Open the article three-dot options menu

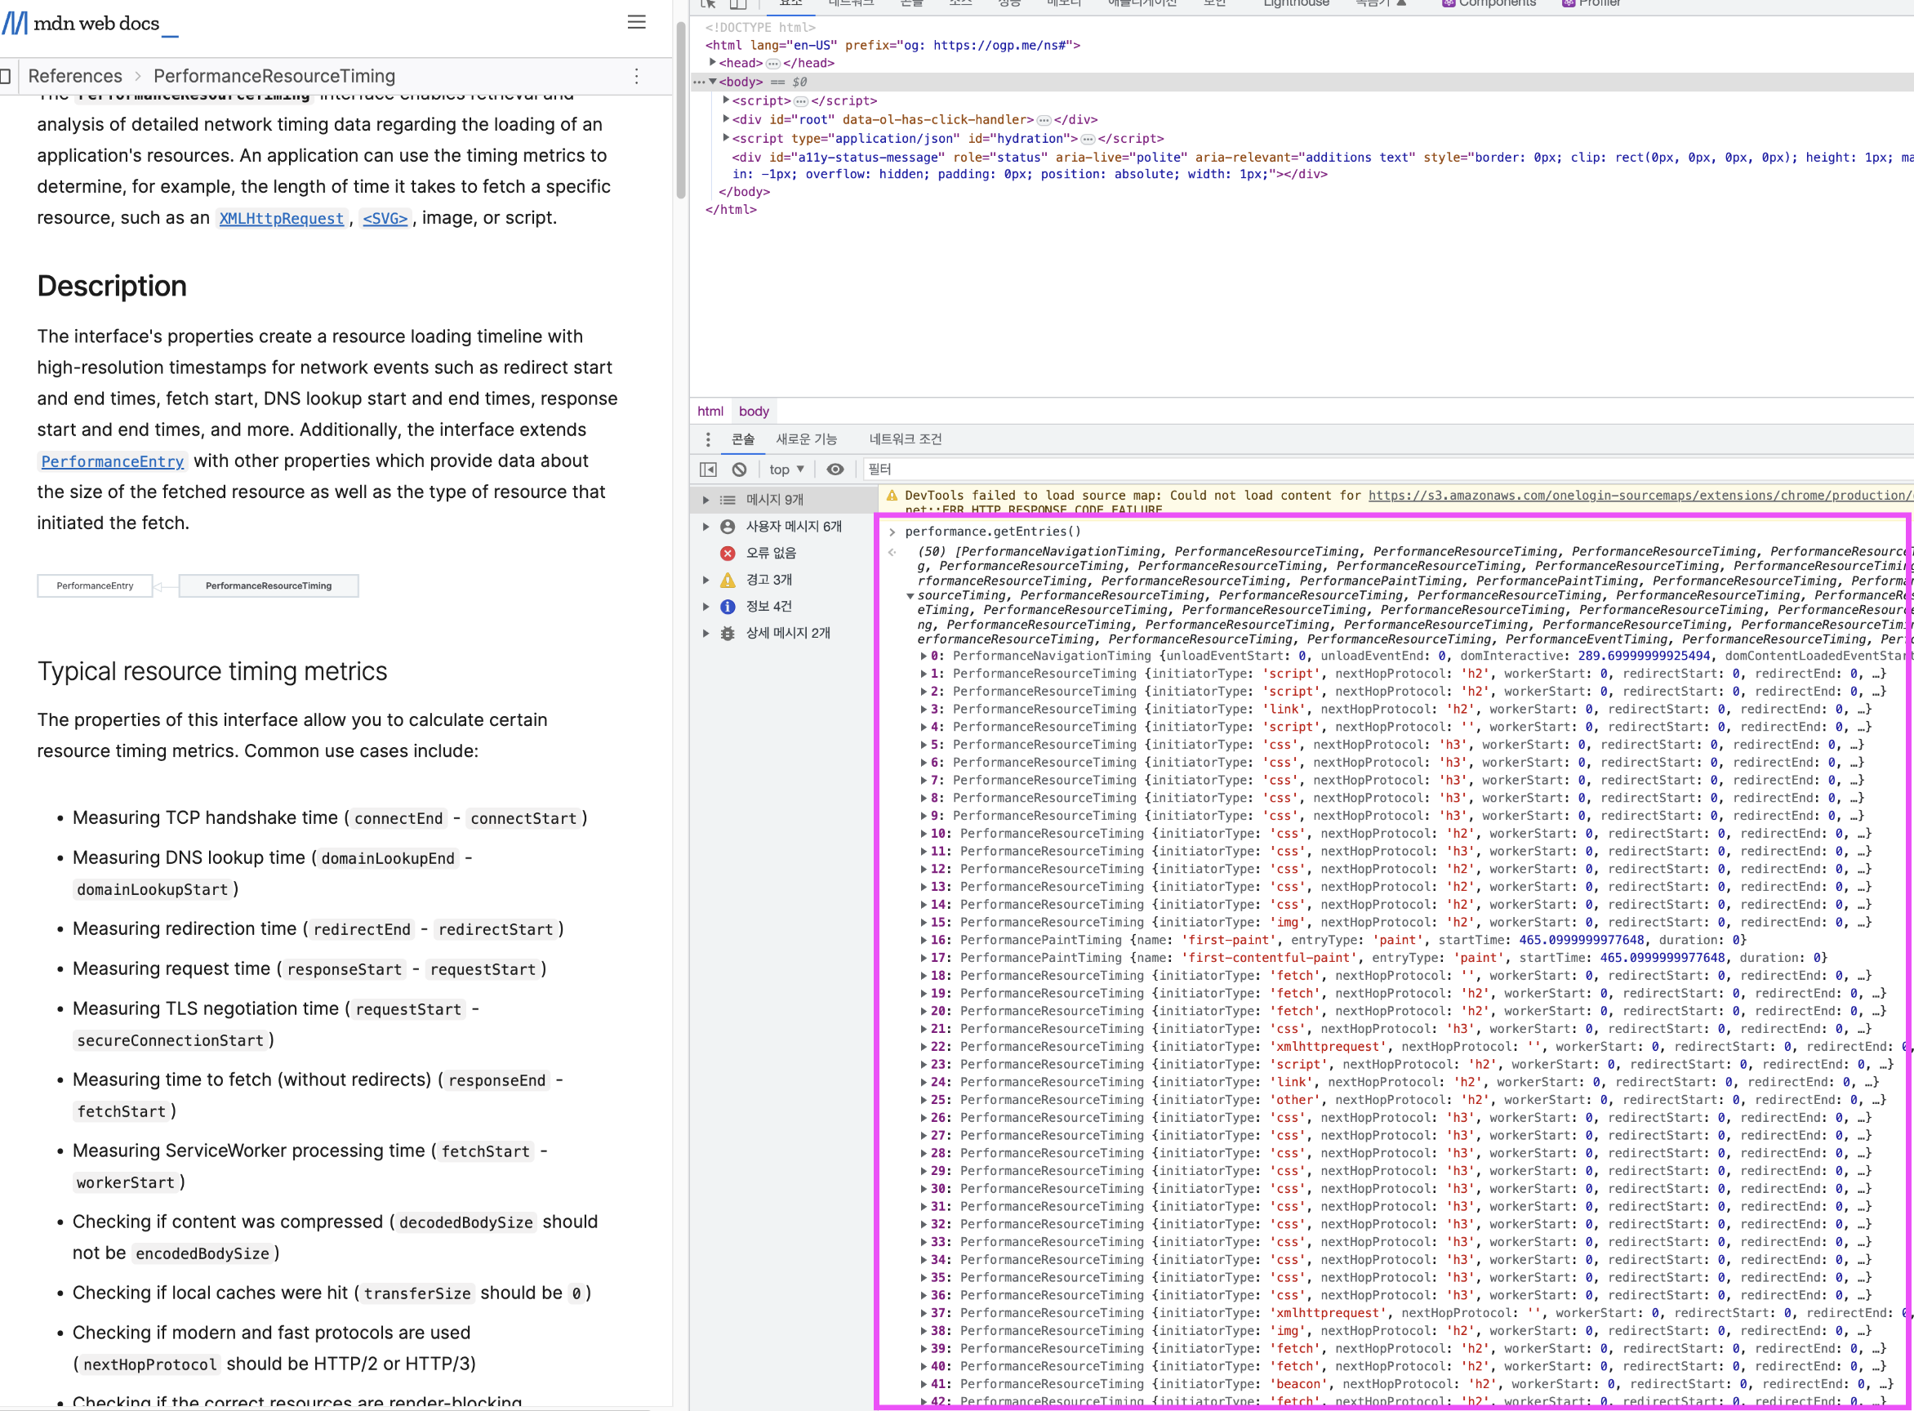pyautogui.click(x=636, y=76)
